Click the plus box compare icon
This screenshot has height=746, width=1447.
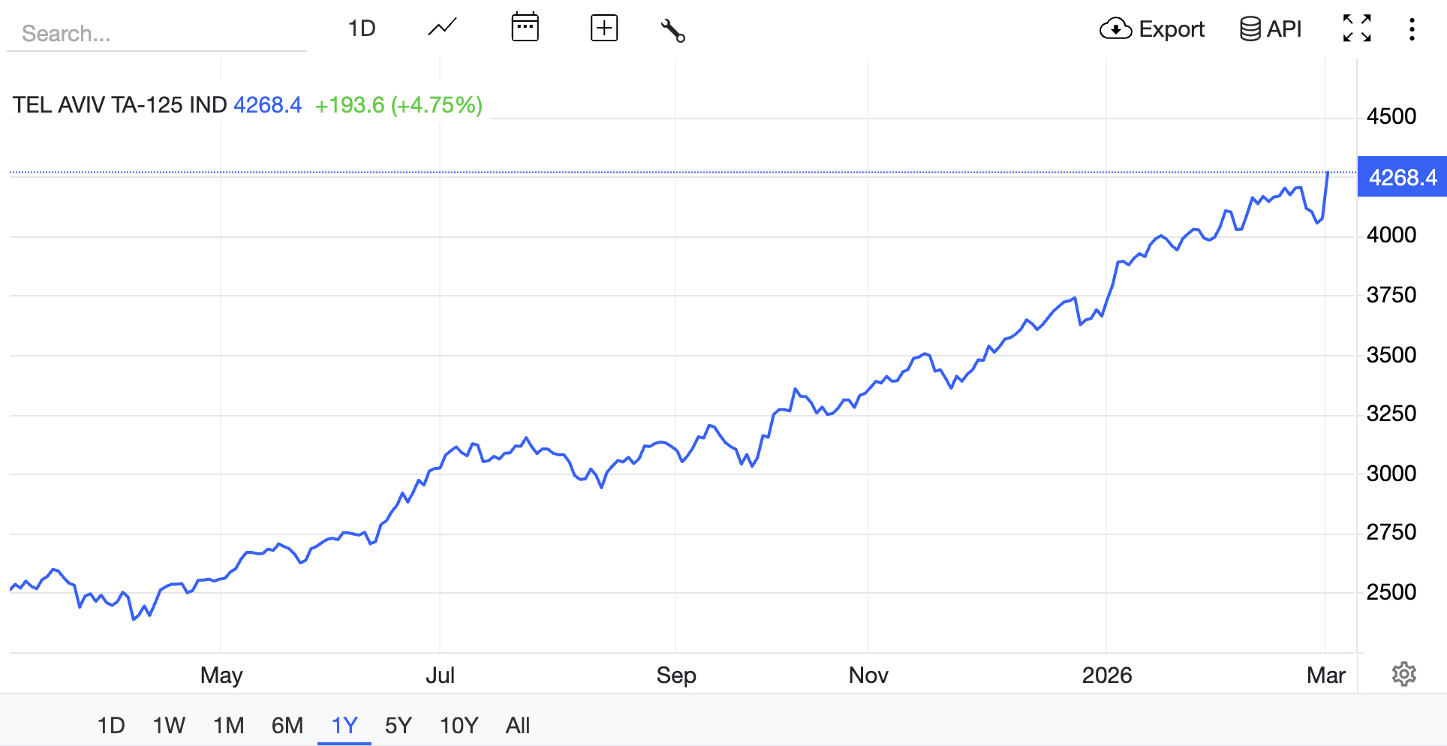pyautogui.click(x=604, y=29)
